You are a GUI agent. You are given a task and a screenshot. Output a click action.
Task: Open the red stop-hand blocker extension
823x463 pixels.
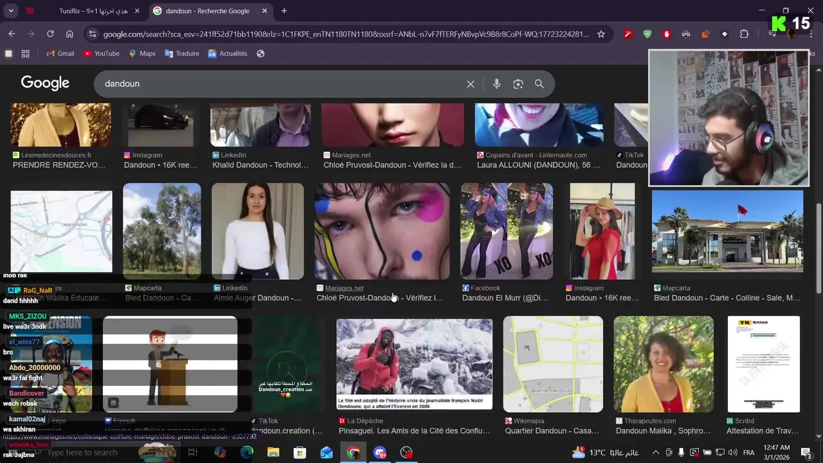point(667,34)
